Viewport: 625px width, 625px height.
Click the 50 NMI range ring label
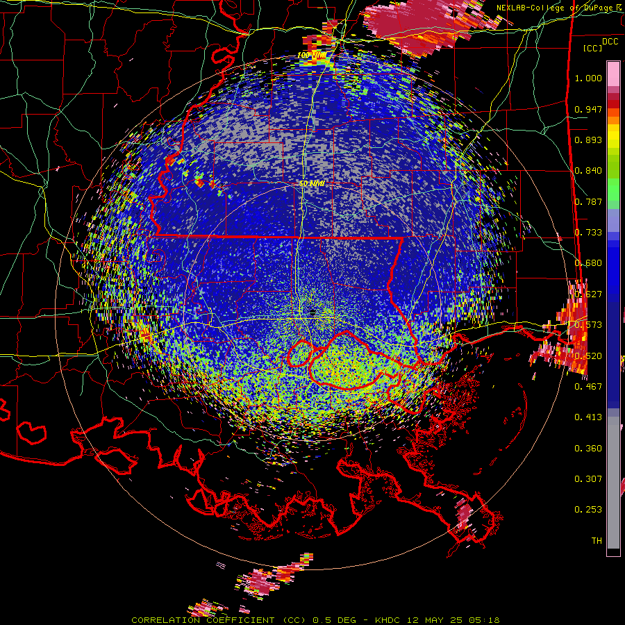point(312,184)
